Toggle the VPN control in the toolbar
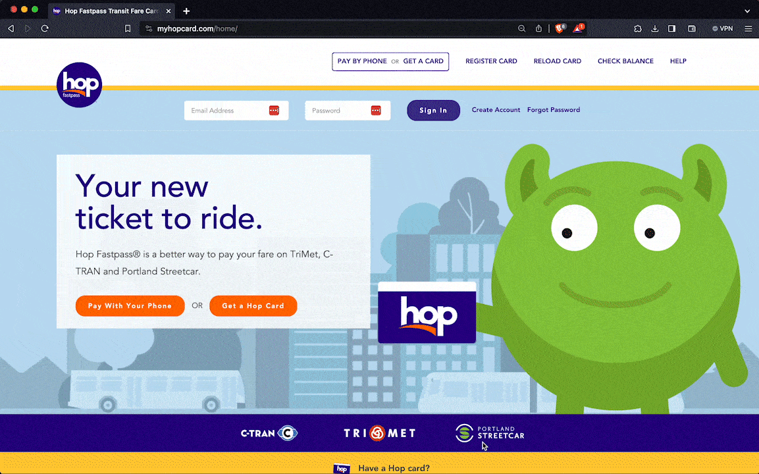Viewport: 759px width, 474px height. pyautogui.click(x=722, y=28)
